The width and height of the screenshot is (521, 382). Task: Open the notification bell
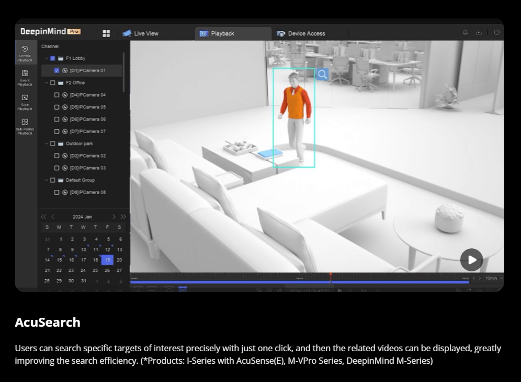465,32
